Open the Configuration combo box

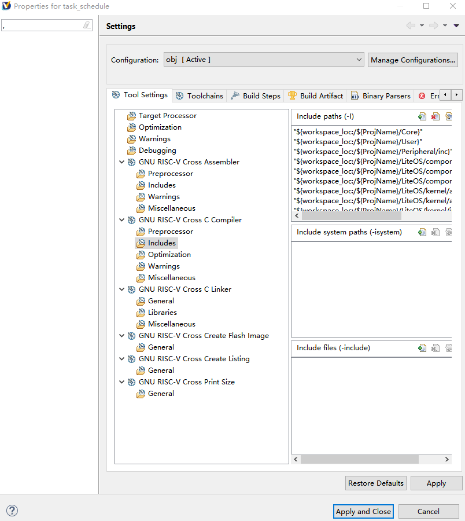[x=264, y=60]
